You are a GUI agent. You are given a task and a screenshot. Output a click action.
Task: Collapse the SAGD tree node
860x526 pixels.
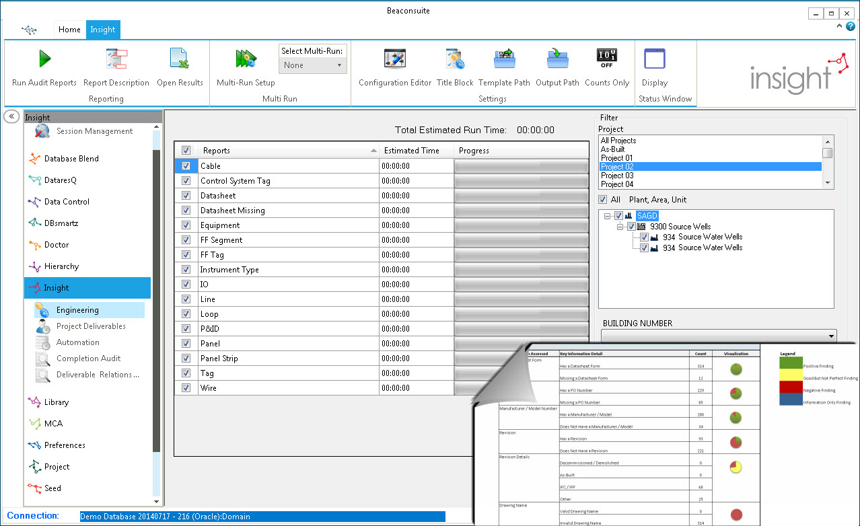[x=608, y=216]
